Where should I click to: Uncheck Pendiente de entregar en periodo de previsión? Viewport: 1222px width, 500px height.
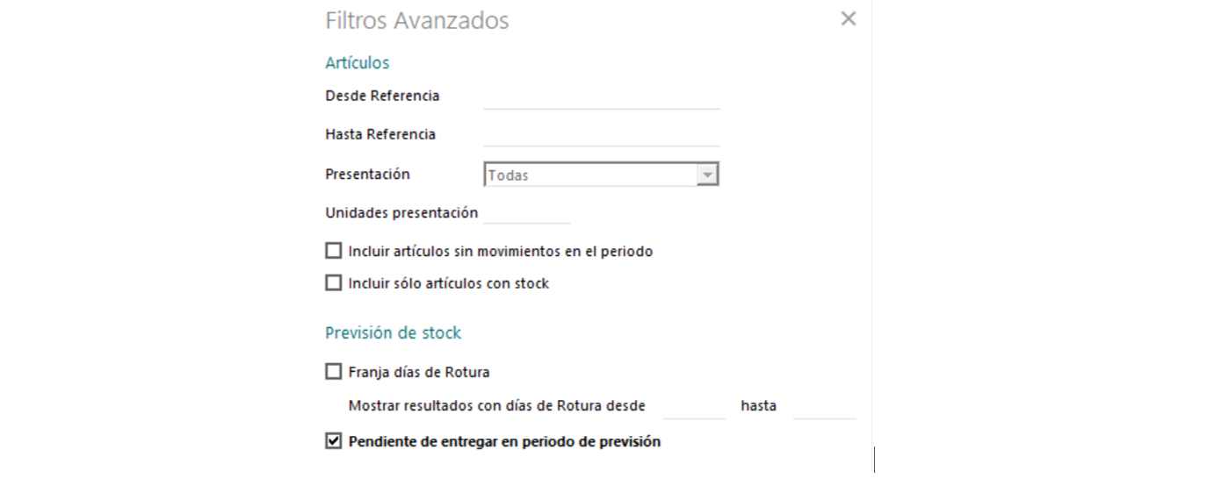(x=333, y=442)
